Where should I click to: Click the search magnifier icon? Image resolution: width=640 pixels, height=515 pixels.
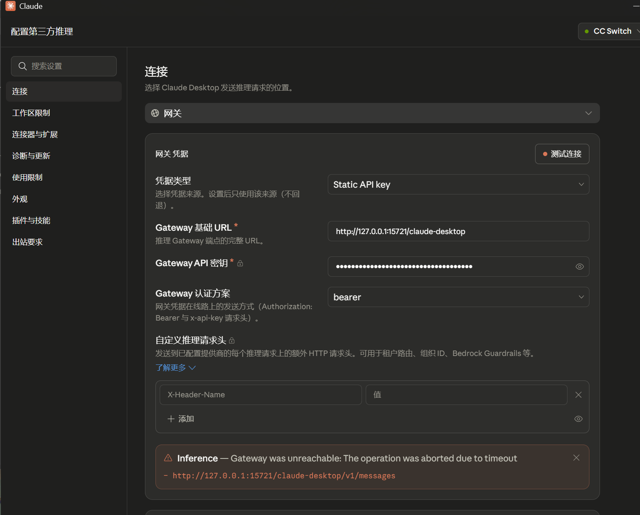coord(23,66)
